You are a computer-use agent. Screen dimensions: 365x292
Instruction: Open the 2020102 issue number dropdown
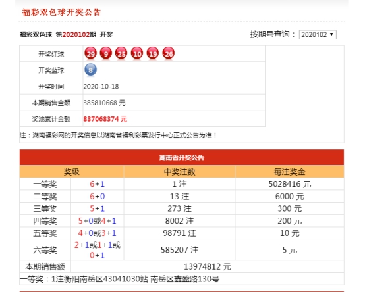318,35
